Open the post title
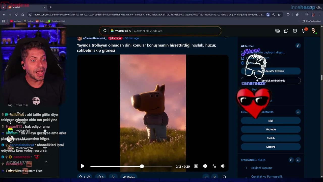 coord(146,48)
